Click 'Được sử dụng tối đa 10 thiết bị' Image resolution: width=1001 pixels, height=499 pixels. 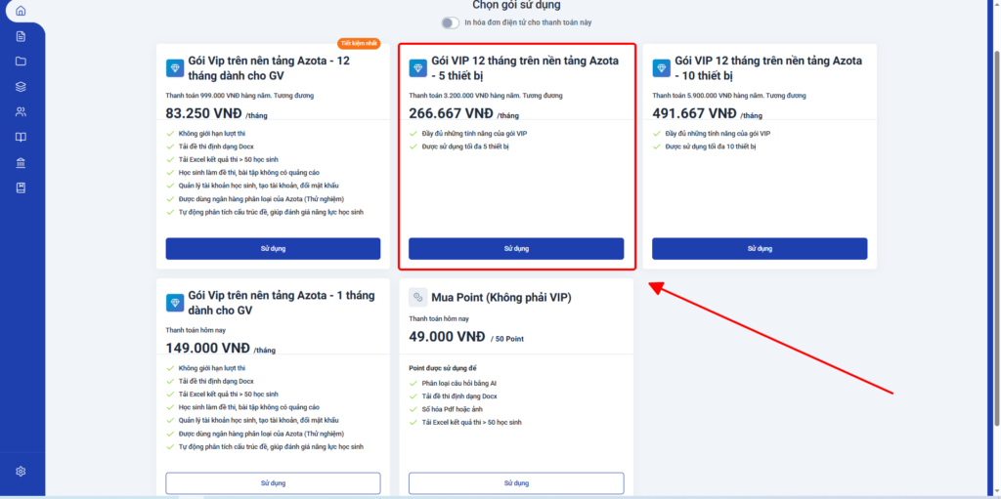711,146
